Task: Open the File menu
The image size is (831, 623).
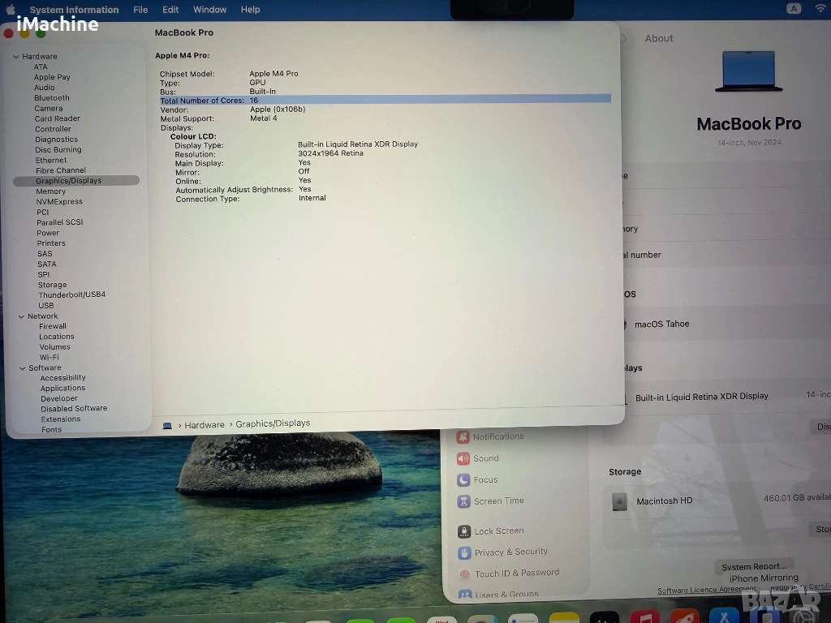Action: (140, 10)
